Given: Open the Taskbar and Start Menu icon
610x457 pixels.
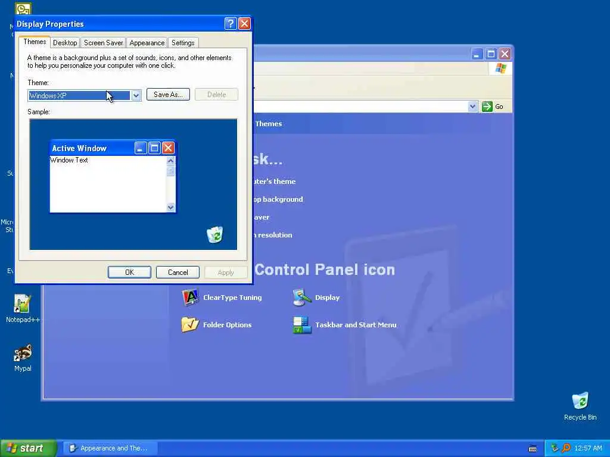Looking at the screenshot, I should 302,325.
